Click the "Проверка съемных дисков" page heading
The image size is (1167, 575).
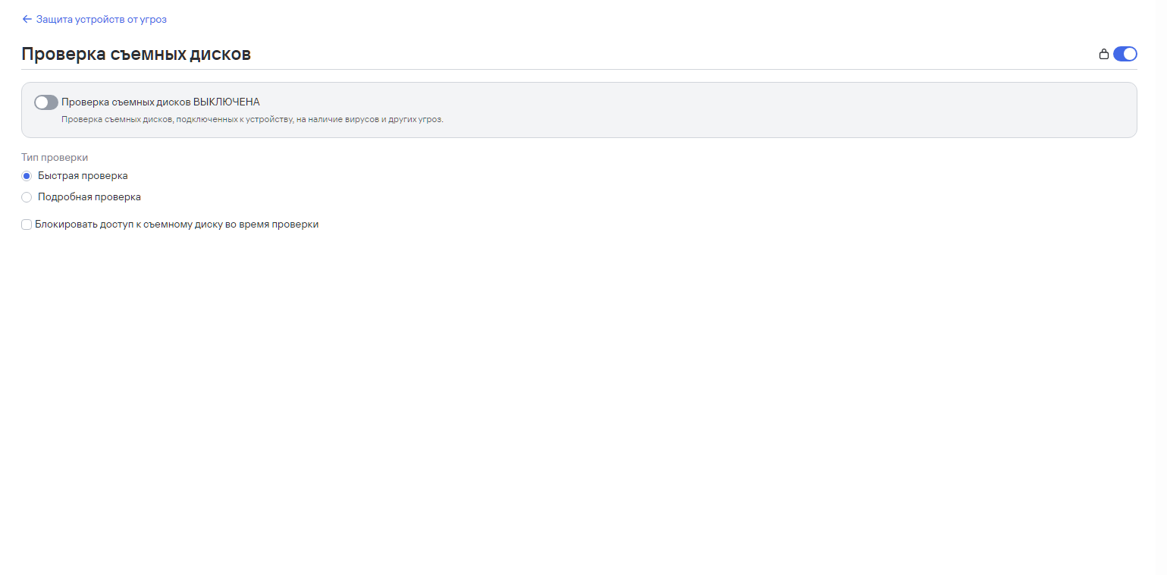136,54
